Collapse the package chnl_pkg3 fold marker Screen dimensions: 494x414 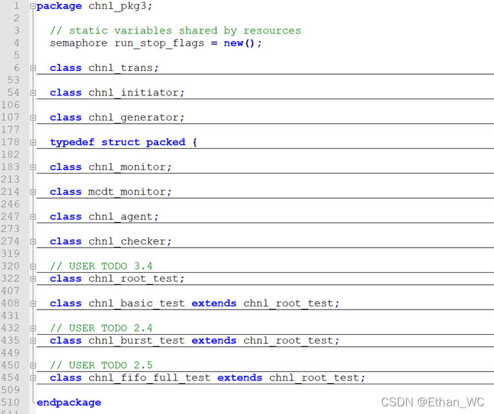click(33, 6)
